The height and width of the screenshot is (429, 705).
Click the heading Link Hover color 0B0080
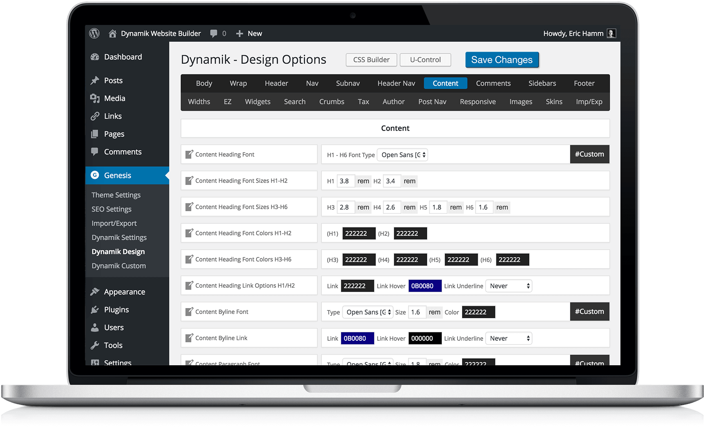(x=425, y=286)
